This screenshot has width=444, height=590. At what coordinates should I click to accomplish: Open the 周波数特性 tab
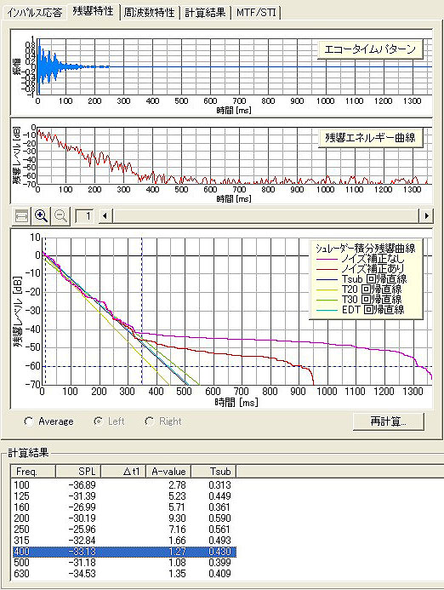click(149, 13)
